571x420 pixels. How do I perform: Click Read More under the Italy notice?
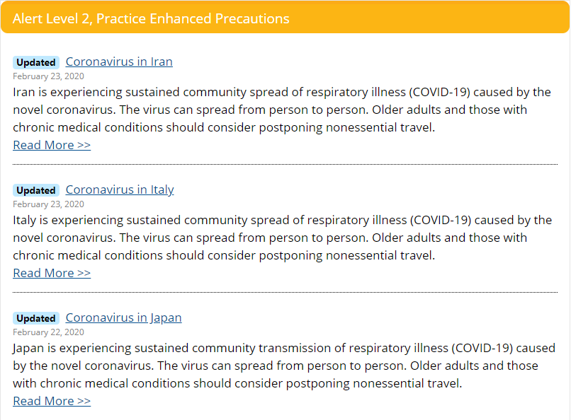pyautogui.click(x=52, y=273)
